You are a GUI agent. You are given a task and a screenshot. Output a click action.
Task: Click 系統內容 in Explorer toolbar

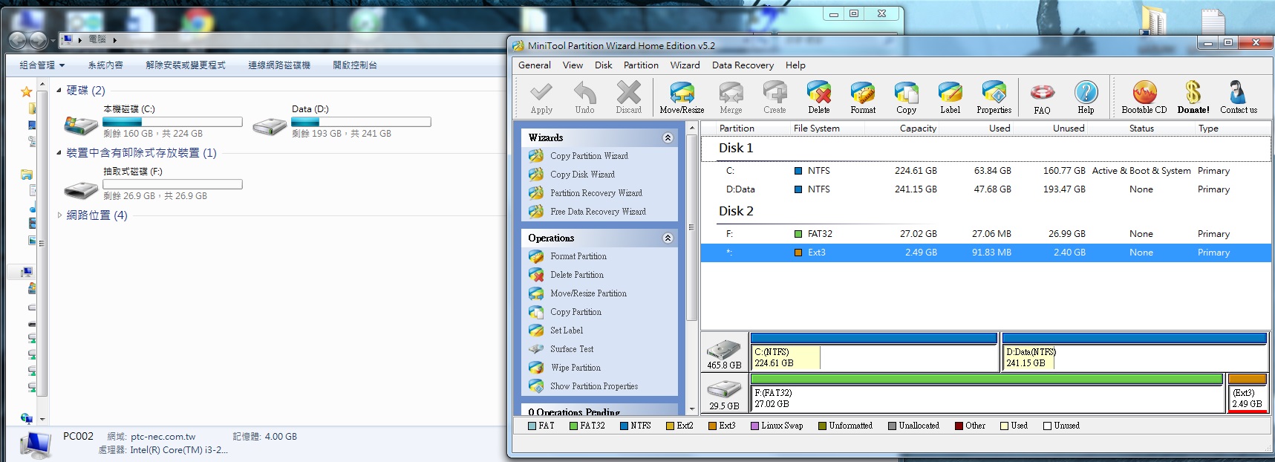tap(105, 65)
